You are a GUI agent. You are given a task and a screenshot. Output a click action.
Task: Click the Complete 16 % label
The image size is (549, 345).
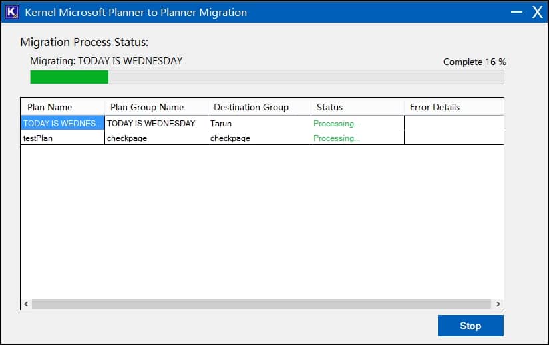(474, 62)
